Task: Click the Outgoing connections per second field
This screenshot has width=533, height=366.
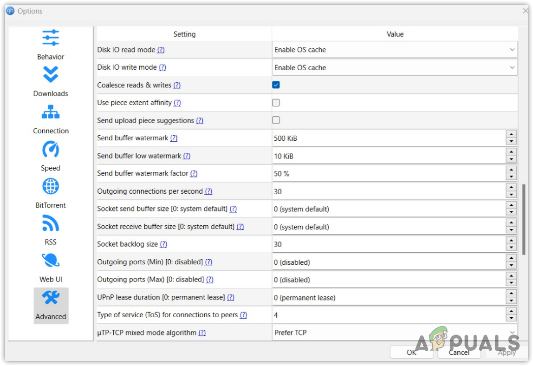Action: 389,192
